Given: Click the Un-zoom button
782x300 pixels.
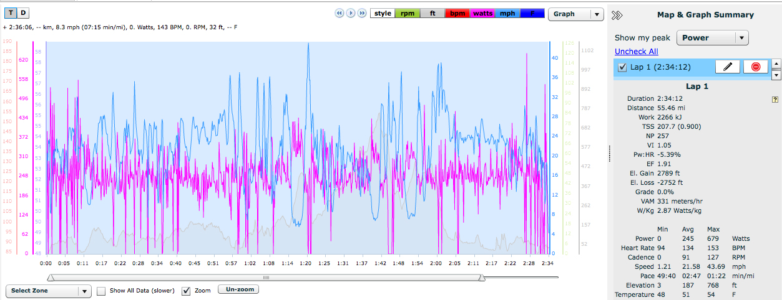Looking at the screenshot, I should point(238,290).
